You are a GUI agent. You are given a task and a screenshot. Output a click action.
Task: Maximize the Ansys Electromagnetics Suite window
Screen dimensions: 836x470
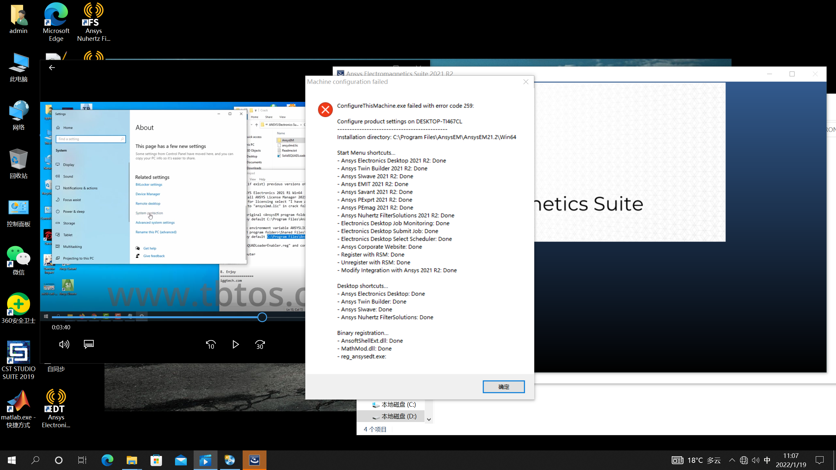[792, 74]
